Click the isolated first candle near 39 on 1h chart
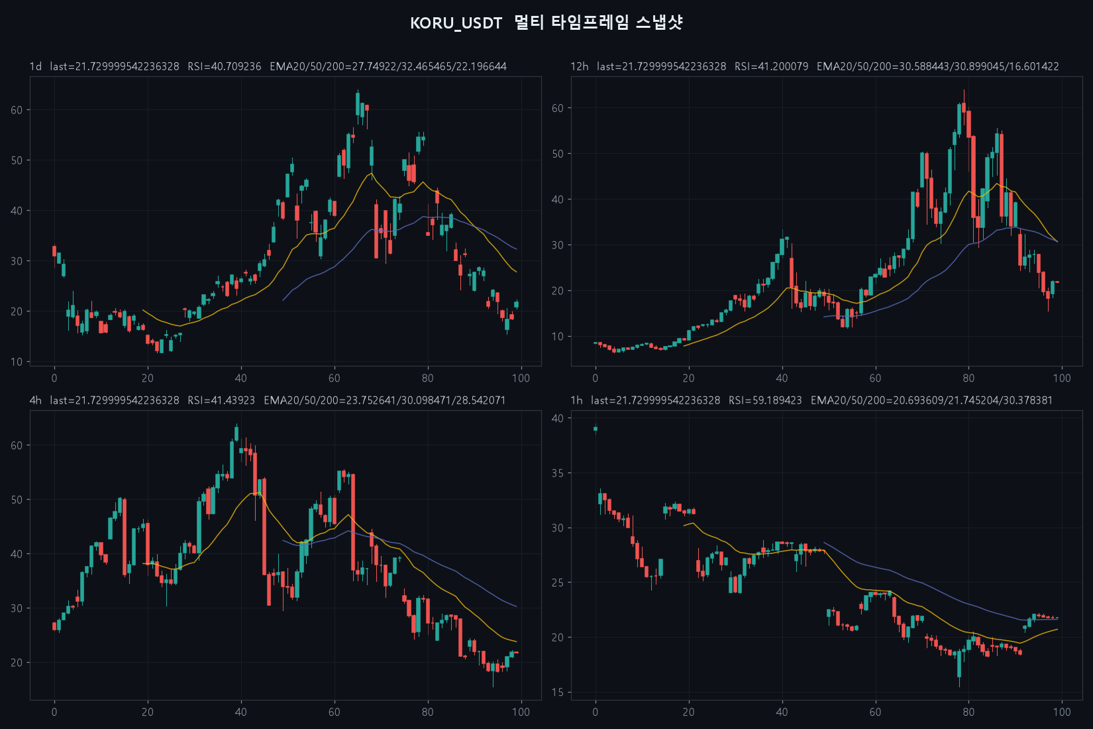1093x729 pixels. point(596,429)
